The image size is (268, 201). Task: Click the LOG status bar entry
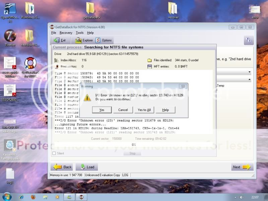coord(125,175)
